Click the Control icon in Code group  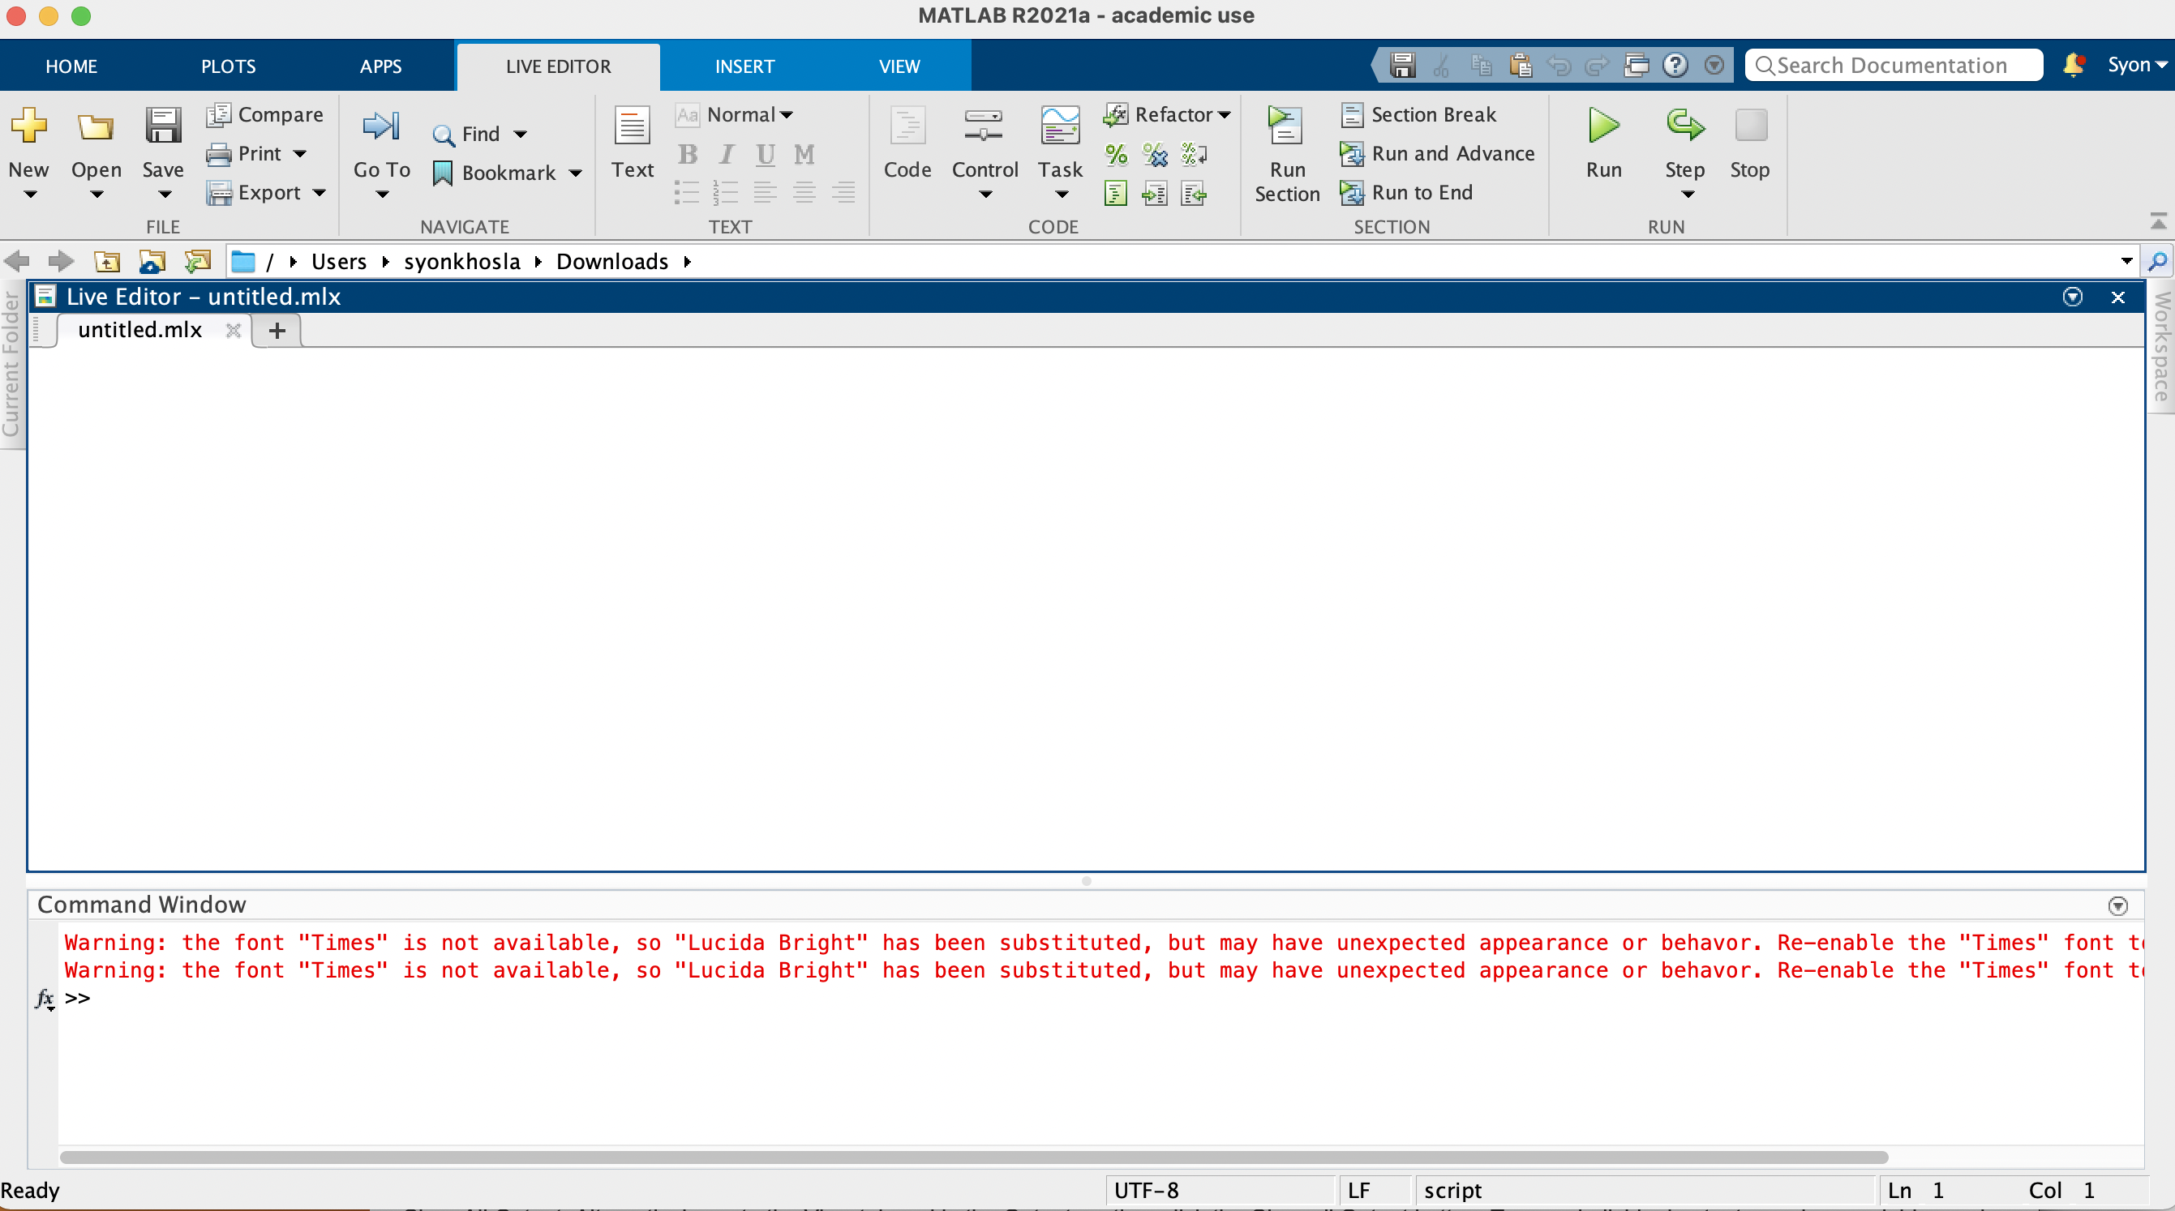coord(984,126)
